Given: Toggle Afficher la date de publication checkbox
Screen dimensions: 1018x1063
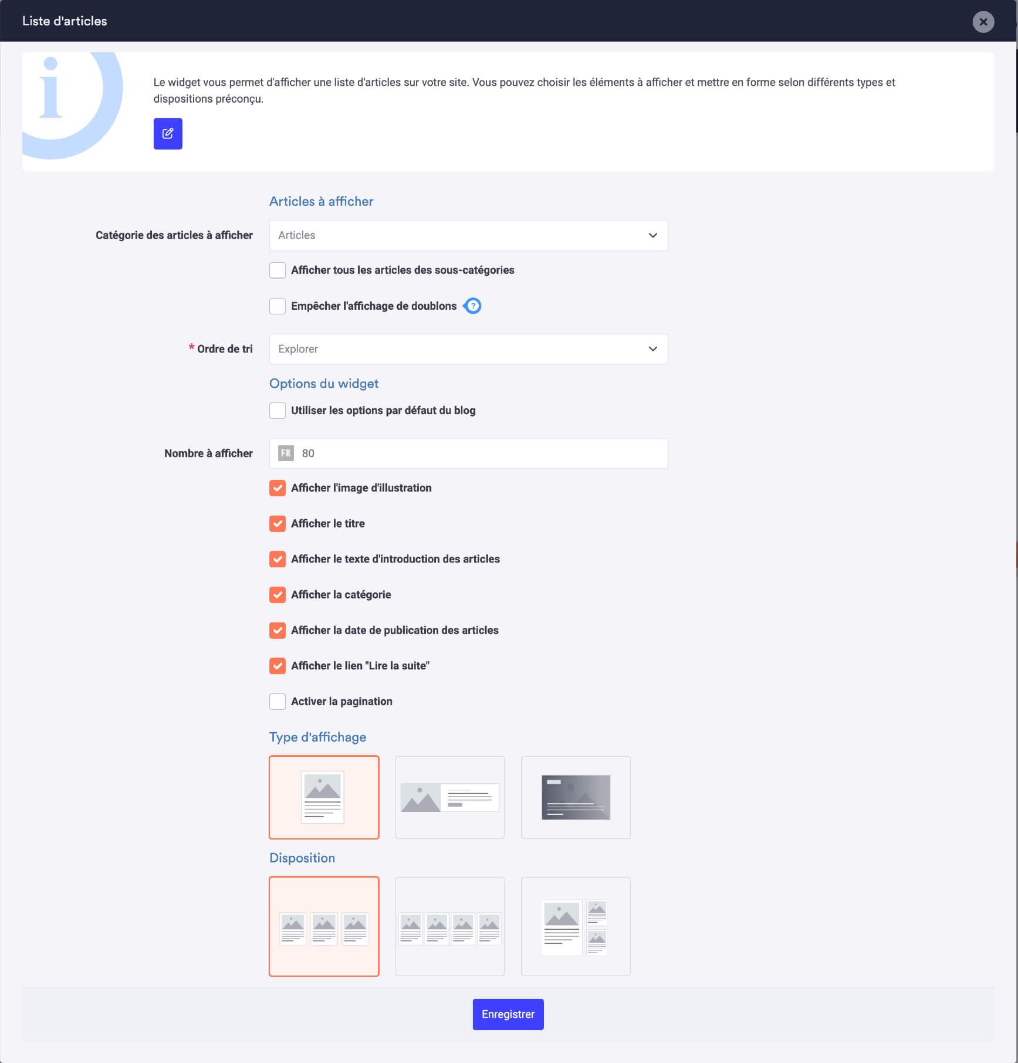Looking at the screenshot, I should (278, 631).
